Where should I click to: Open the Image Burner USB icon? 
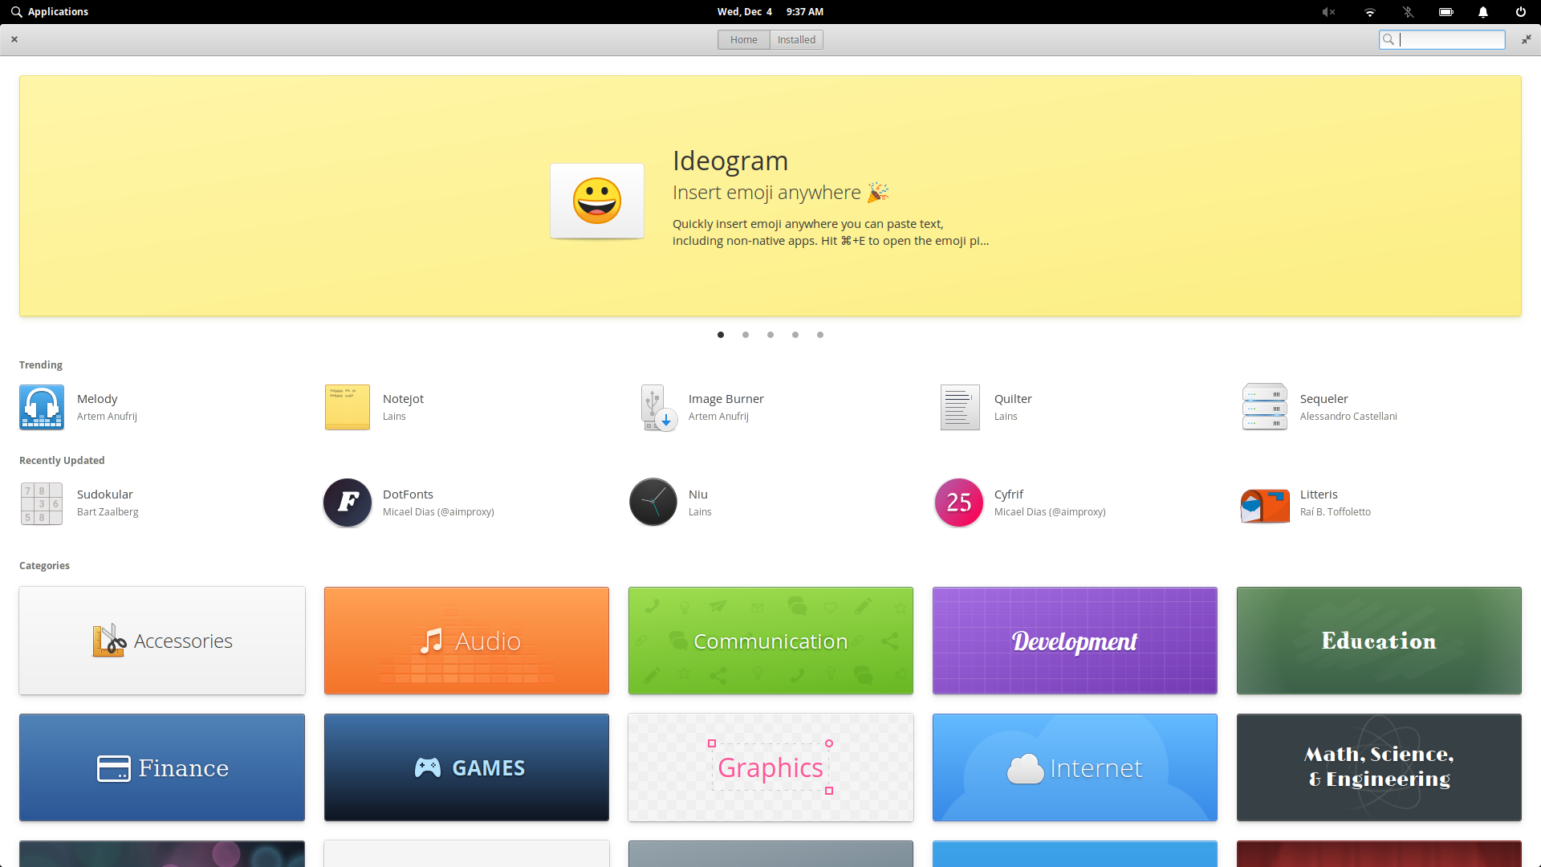coord(658,407)
